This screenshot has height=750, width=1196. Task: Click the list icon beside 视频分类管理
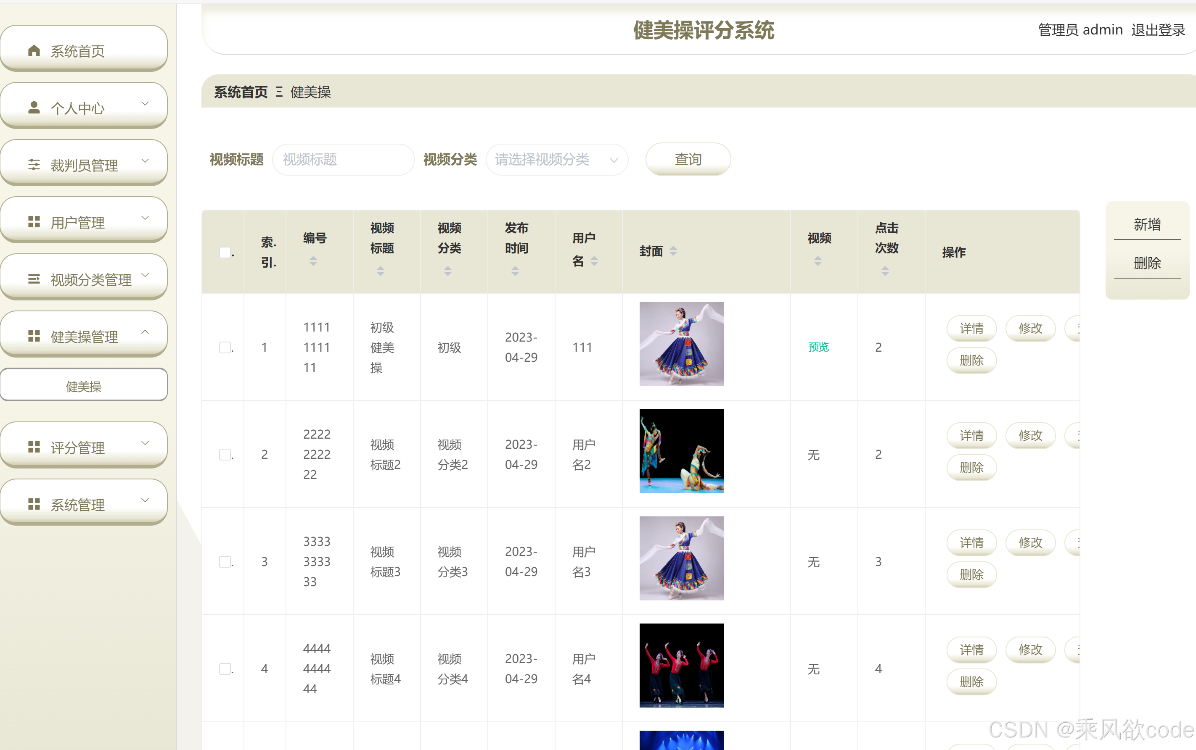(x=34, y=279)
